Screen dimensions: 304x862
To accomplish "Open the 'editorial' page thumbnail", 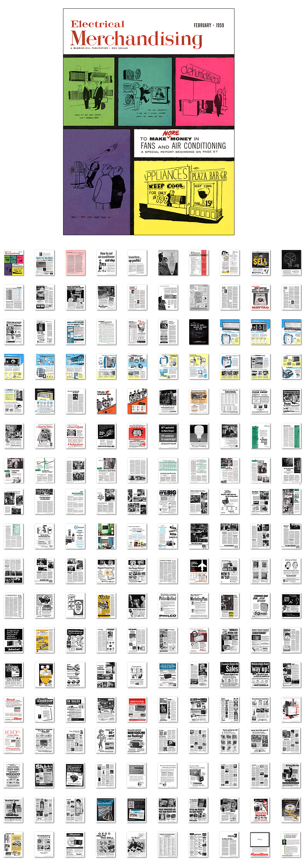I will (230, 845).
